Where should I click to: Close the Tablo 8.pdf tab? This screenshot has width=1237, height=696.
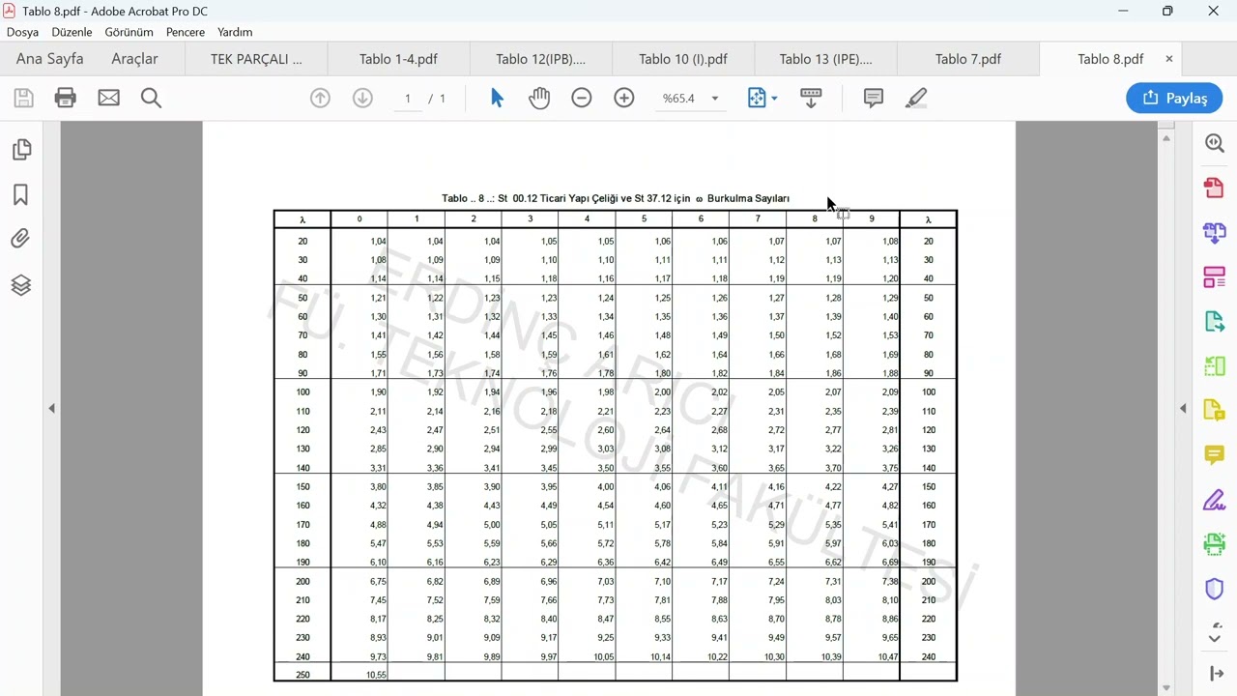[1168, 59]
